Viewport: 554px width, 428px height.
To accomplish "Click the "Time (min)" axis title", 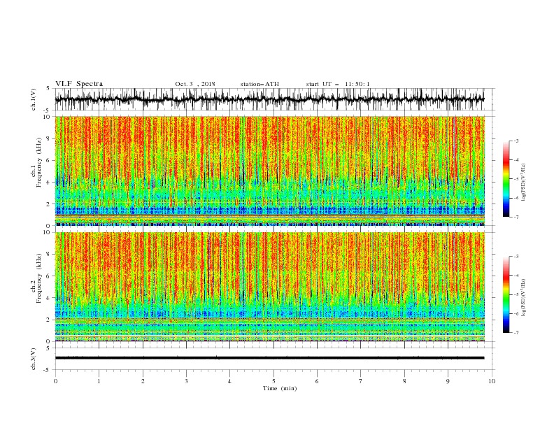I will click(280, 388).
